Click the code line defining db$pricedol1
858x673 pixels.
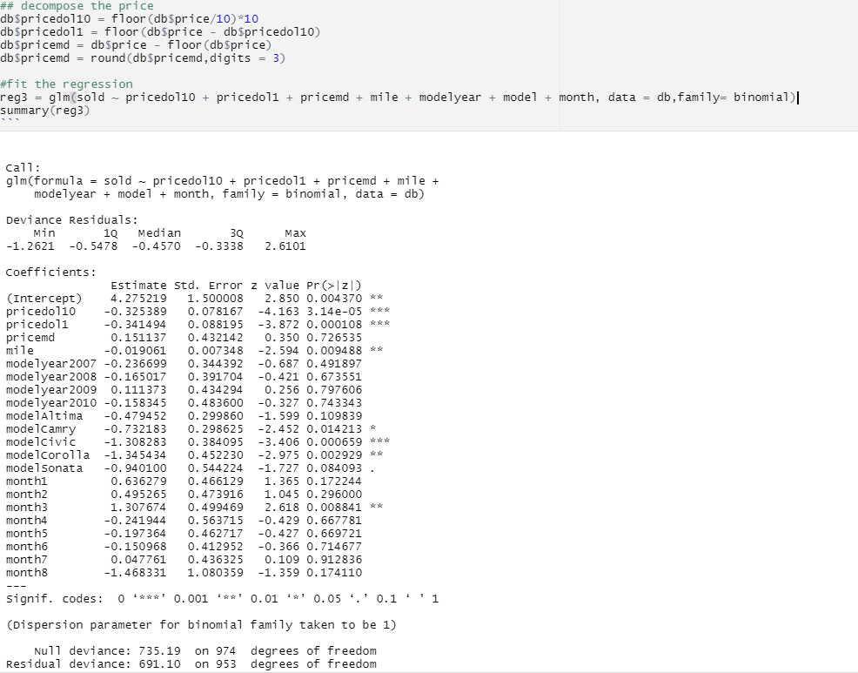point(160,32)
